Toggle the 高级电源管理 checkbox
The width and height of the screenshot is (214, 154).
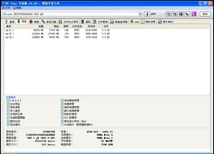tap(62, 107)
